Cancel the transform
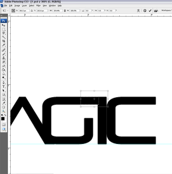Viewport: 172px width, 174px height. point(145,11)
